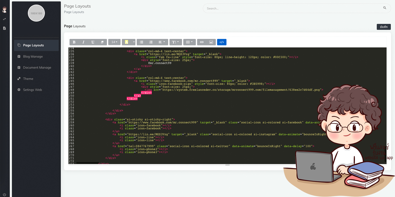Click the dark save button top right
This screenshot has height=197, width=395.
click(384, 27)
